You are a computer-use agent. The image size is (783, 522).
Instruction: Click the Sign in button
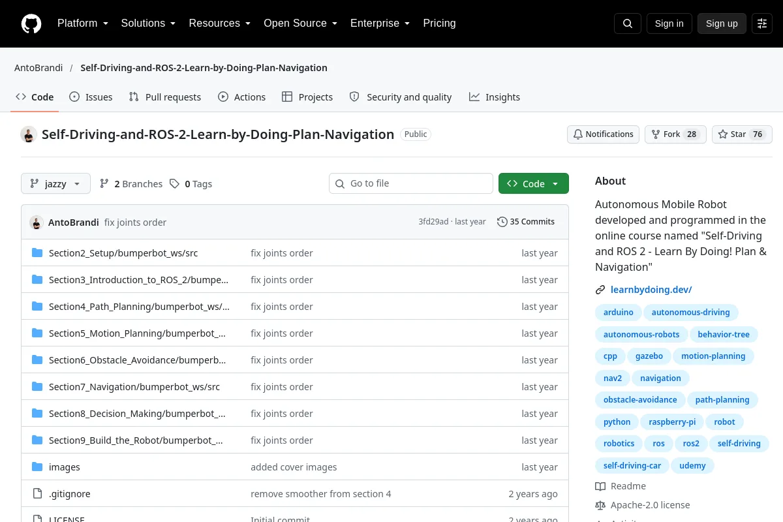[x=669, y=23]
